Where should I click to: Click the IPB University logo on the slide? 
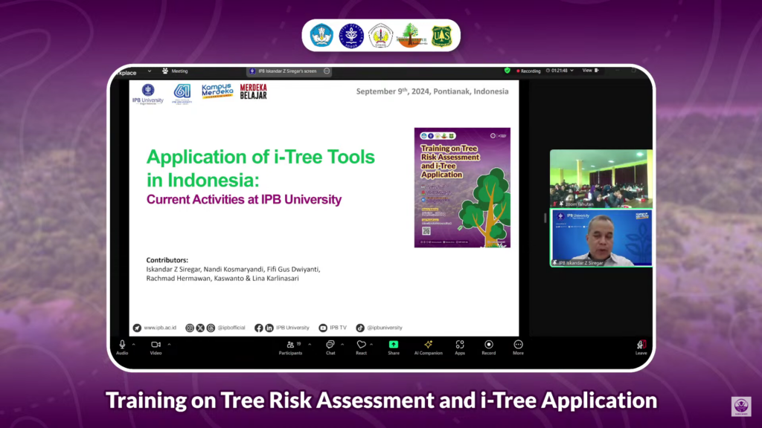pos(148,94)
